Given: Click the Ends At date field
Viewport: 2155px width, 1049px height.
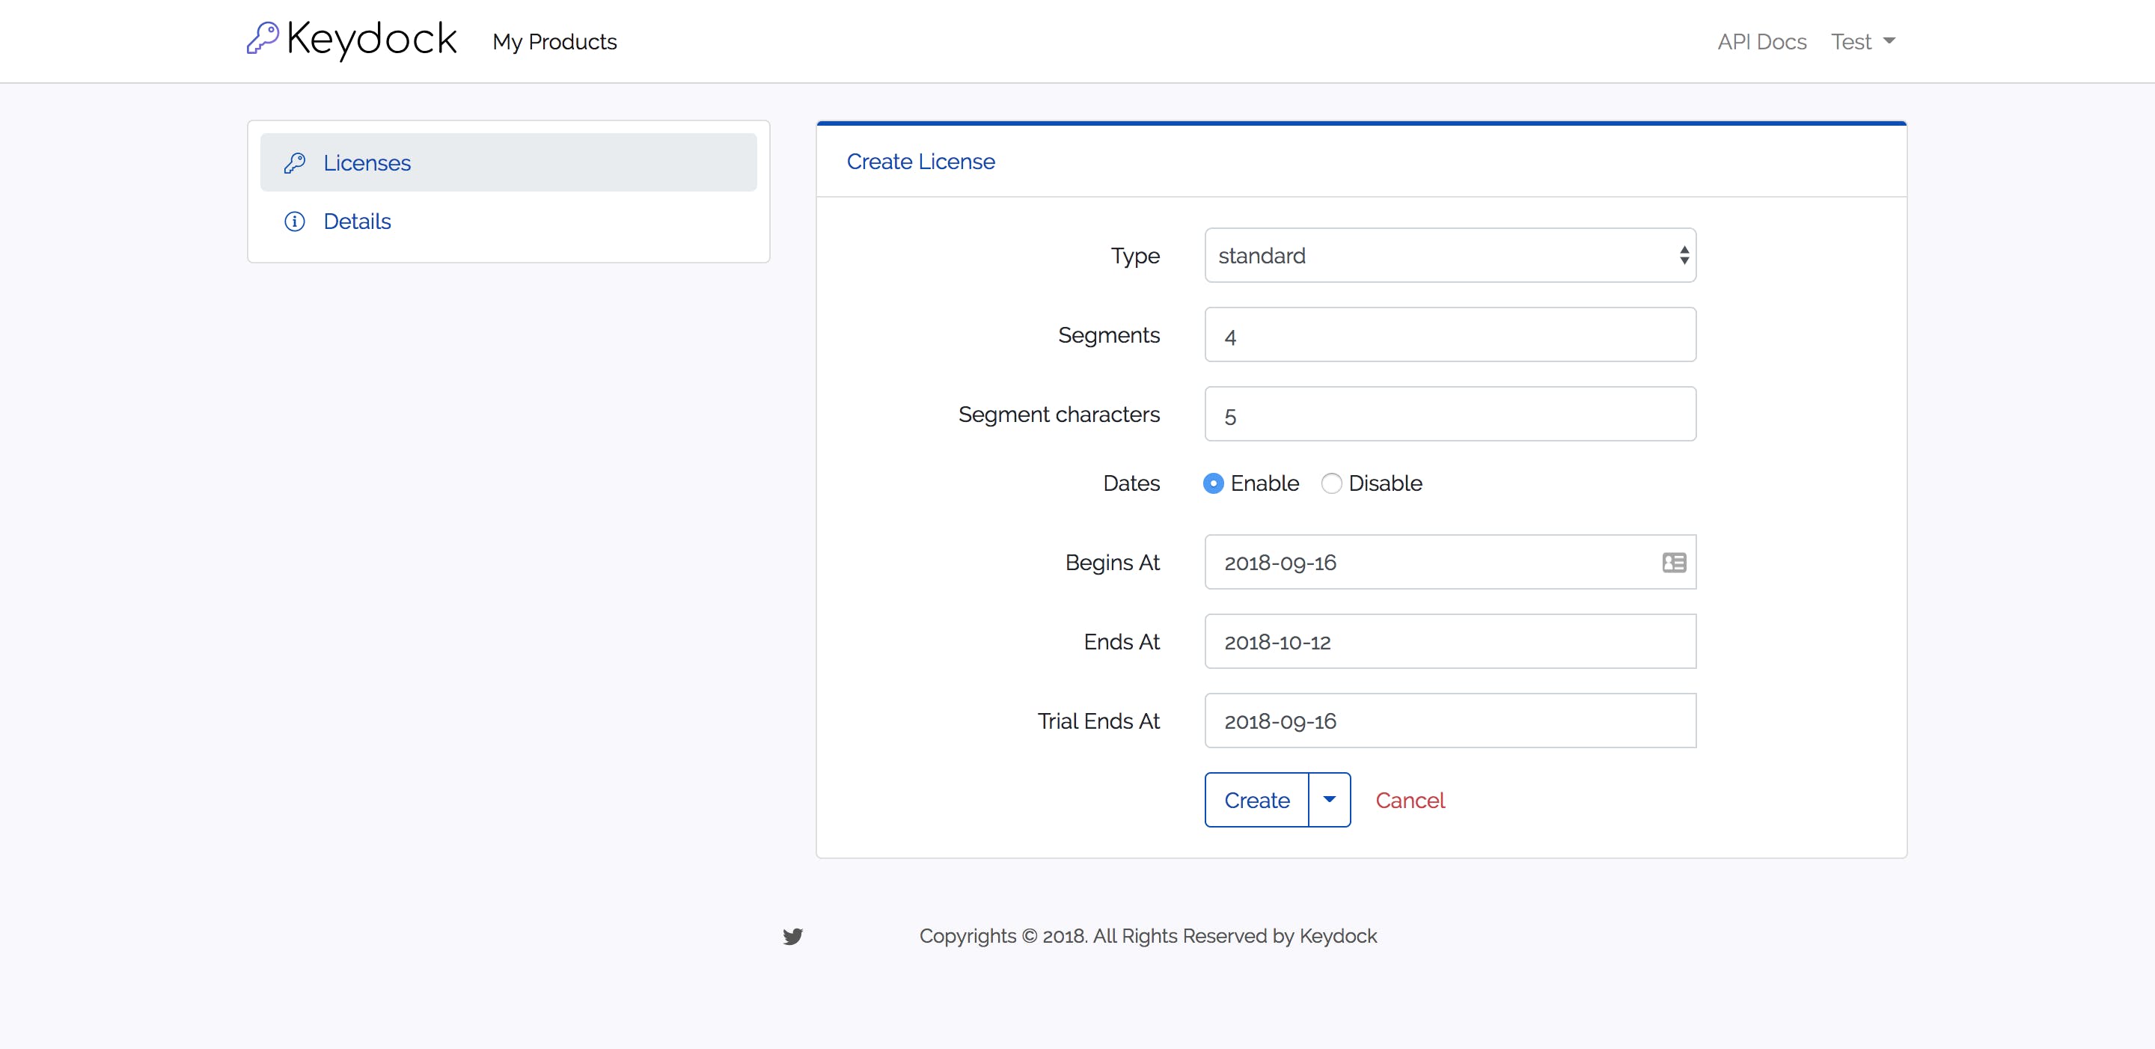Looking at the screenshot, I should [x=1450, y=642].
